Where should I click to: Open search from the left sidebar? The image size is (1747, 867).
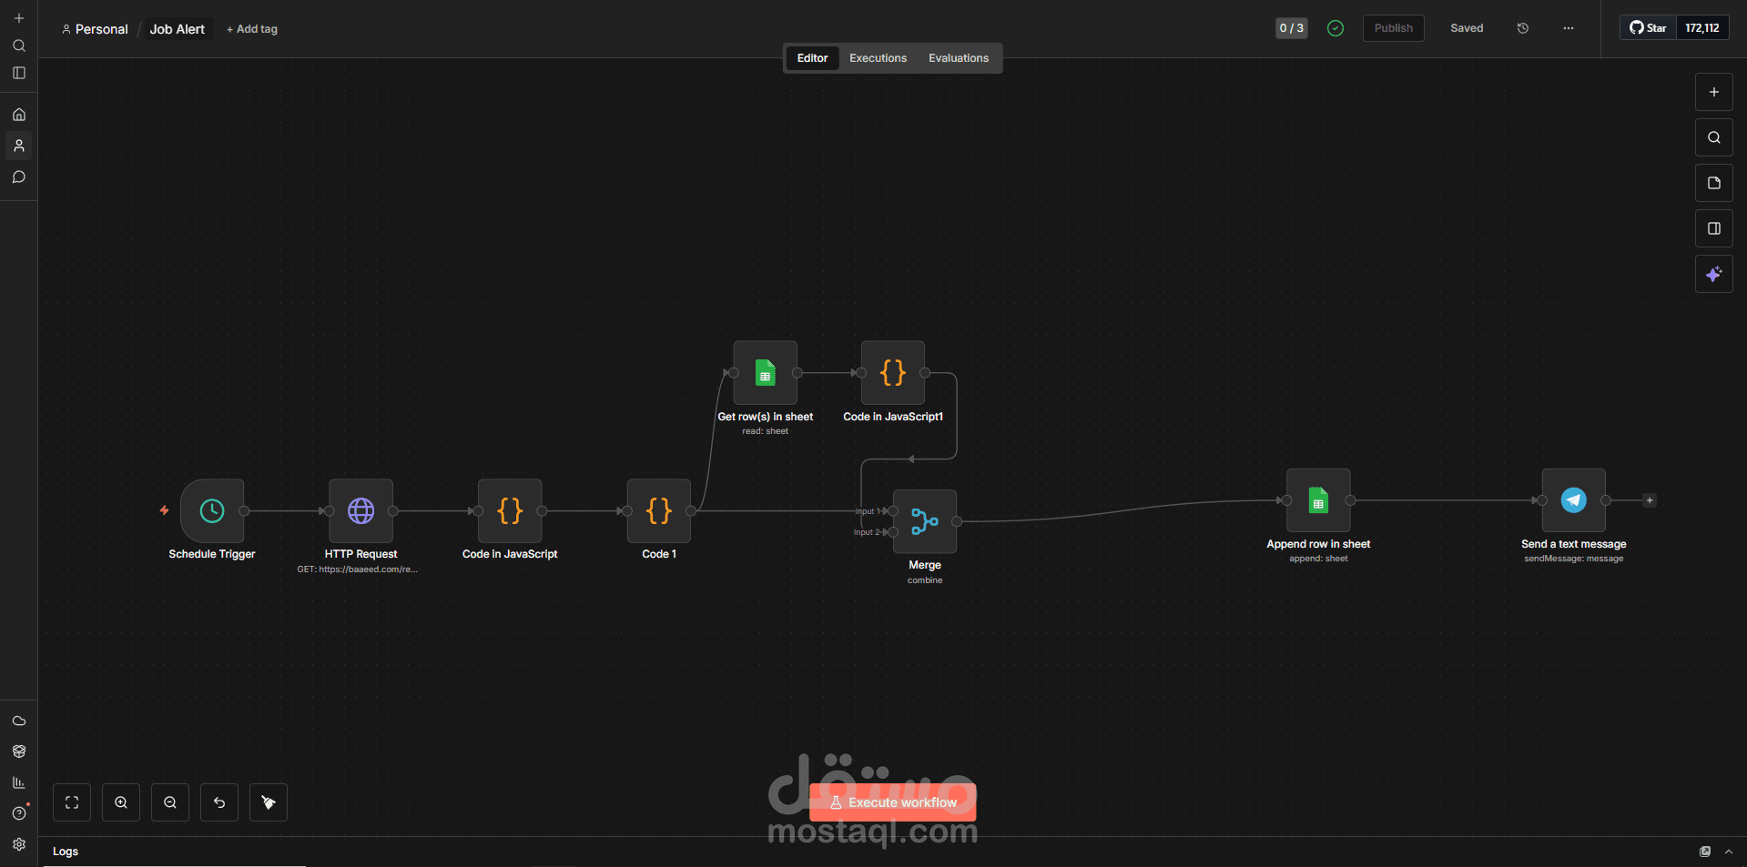(x=19, y=45)
